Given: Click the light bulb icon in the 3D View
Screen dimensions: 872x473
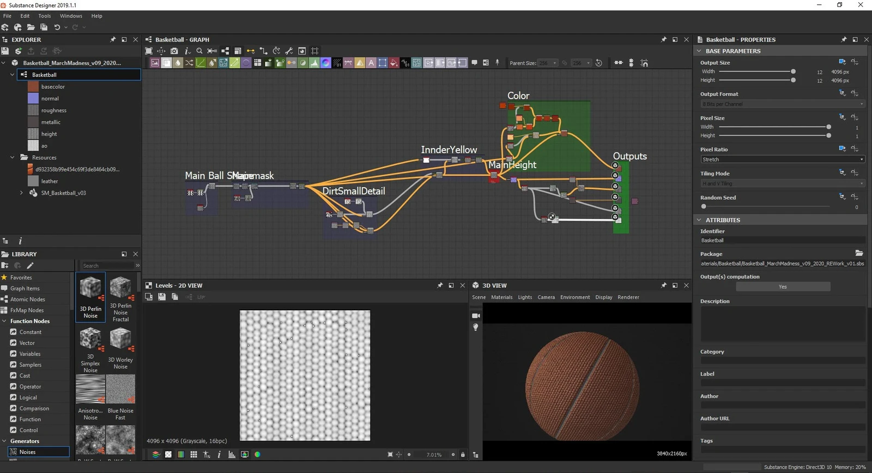Looking at the screenshot, I should coord(475,327).
